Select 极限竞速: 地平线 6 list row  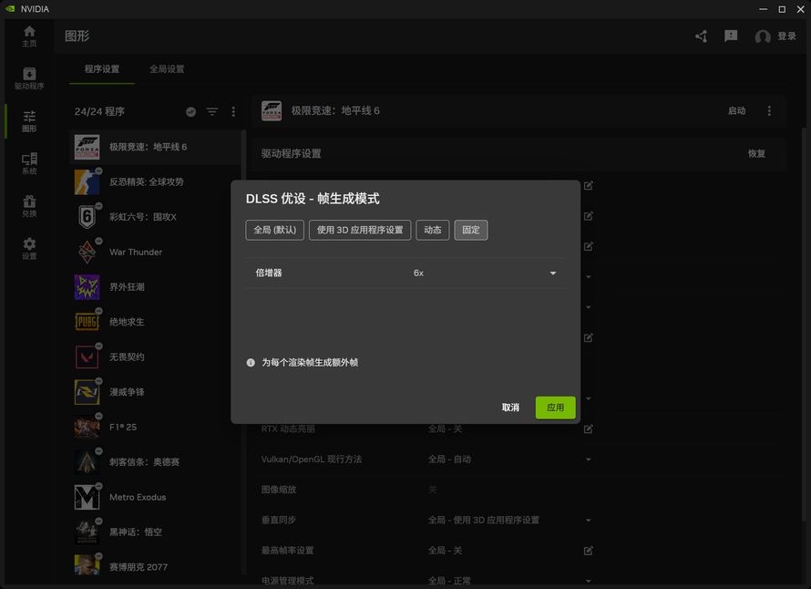coord(155,147)
